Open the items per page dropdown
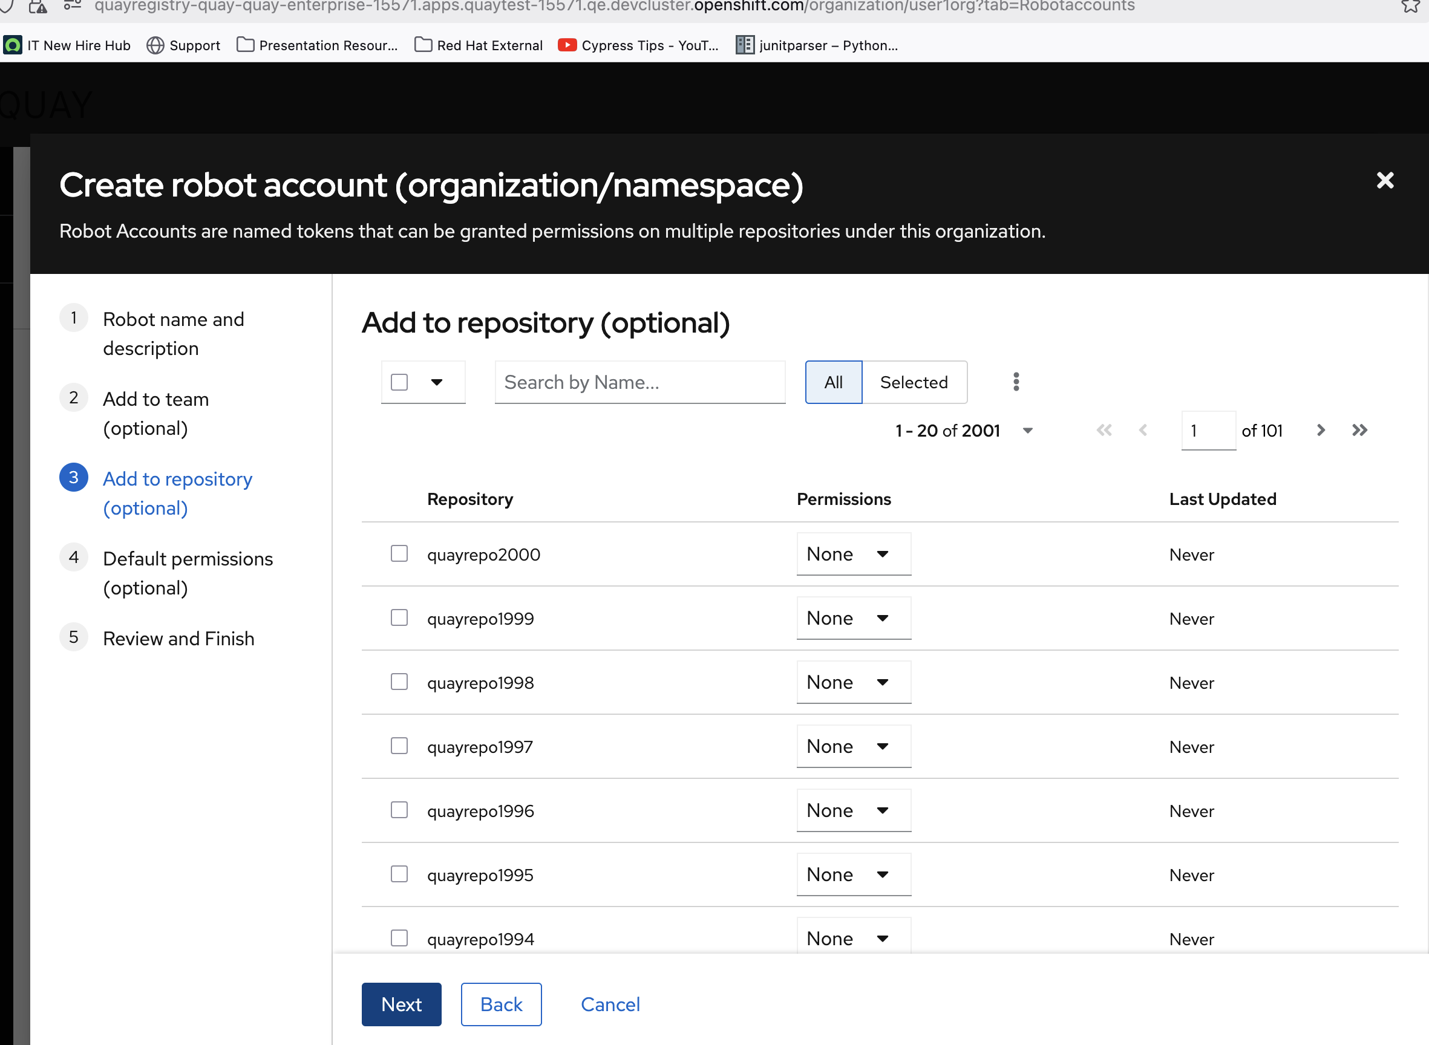The width and height of the screenshot is (1429, 1045). 1027,431
